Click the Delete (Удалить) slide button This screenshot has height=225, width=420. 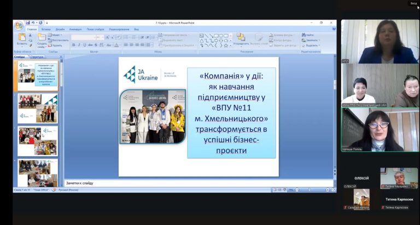(x=57, y=45)
